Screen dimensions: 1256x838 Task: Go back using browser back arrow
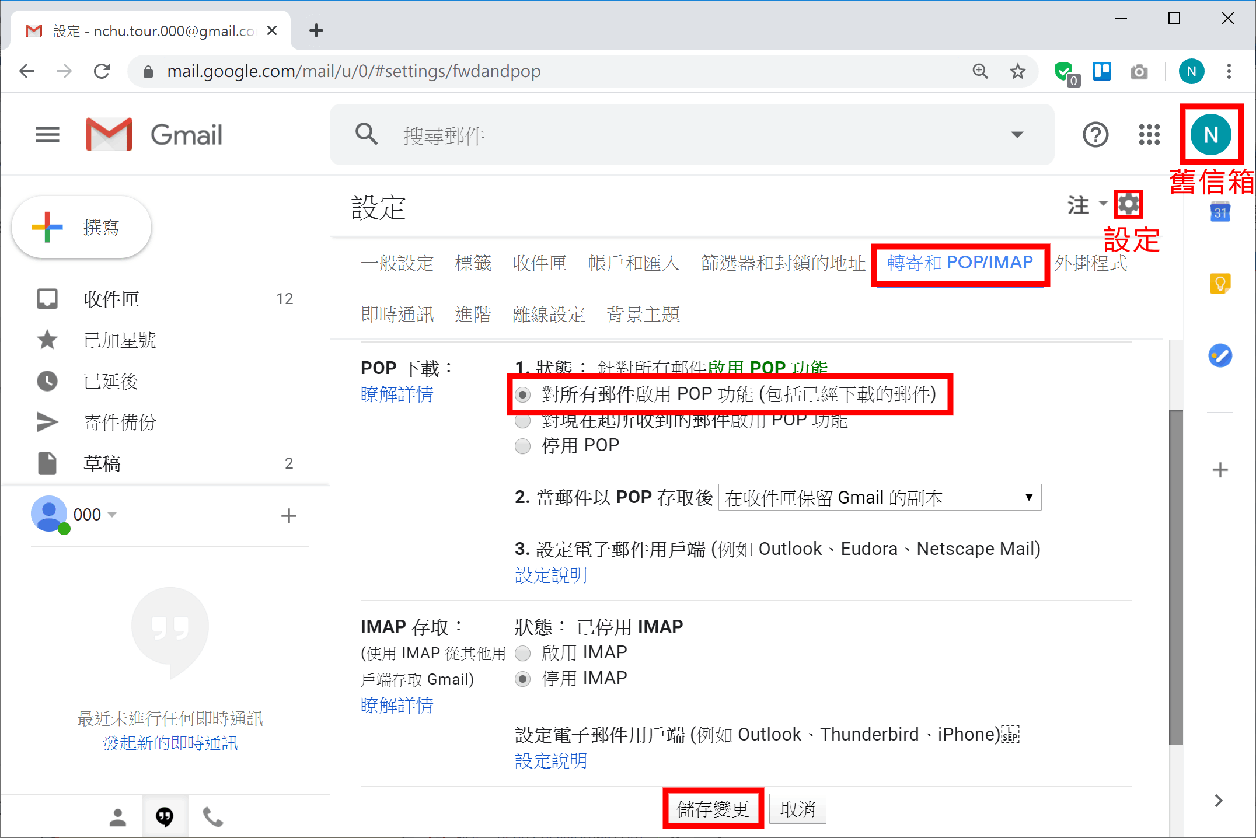click(x=27, y=71)
